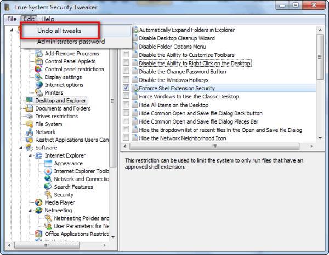This screenshot has height=255, width=329.
Task: Check Disable the Windows Hotkeys box
Action: click(126, 79)
